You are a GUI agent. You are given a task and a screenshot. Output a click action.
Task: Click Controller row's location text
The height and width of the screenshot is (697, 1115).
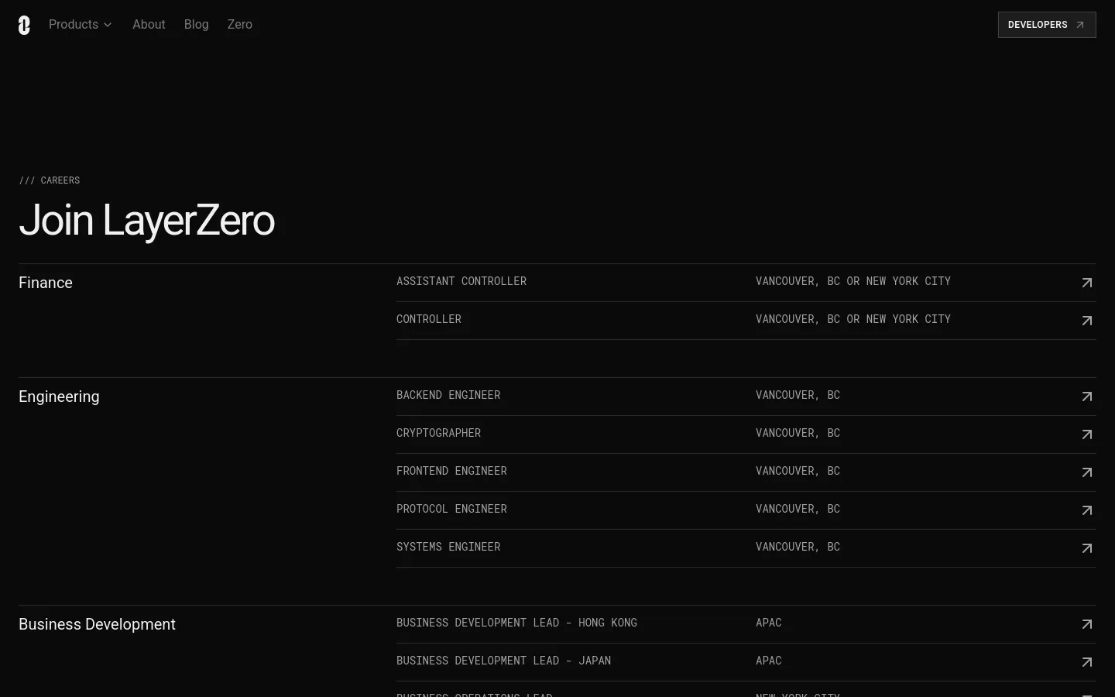coord(853,319)
